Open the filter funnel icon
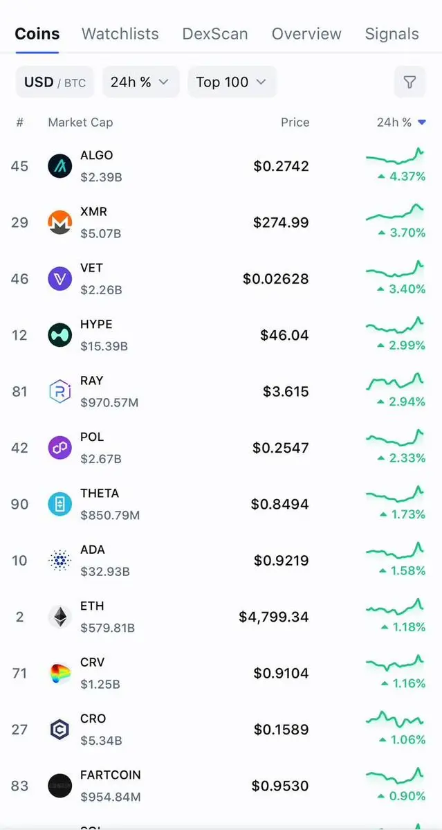This screenshot has height=830, width=442. [x=409, y=82]
